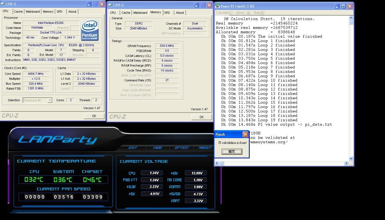Click the Loop 19 finished line
The height and width of the screenshot is (220, 385).
[259, 120]
